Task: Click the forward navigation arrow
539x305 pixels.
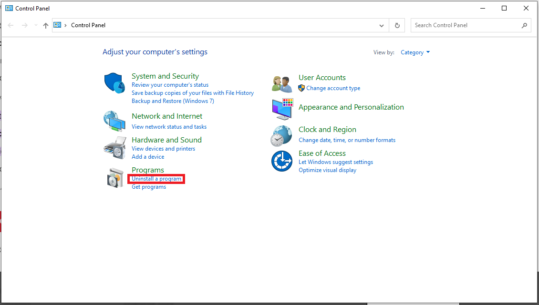Action: tap(24, 25)
